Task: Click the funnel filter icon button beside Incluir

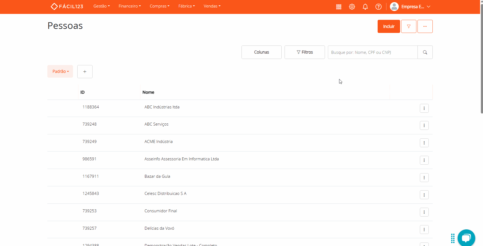Action: [x=409, y=27]
